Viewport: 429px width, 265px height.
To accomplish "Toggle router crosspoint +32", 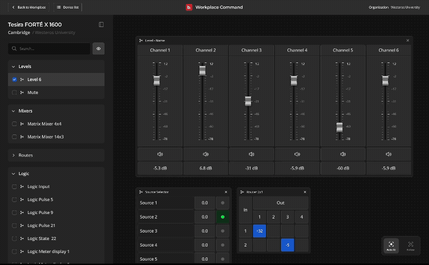I will pyautogui.click(x=259, y=231).
